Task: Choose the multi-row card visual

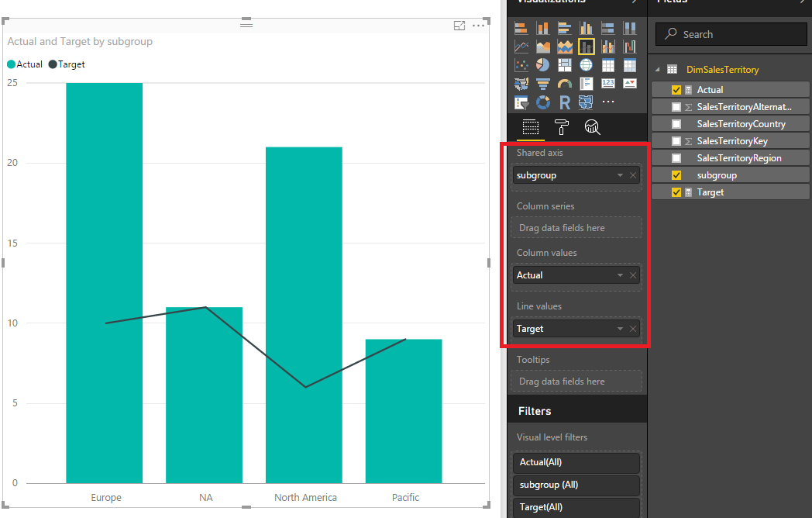Action: pyautogui.click(x=587, y=84)
